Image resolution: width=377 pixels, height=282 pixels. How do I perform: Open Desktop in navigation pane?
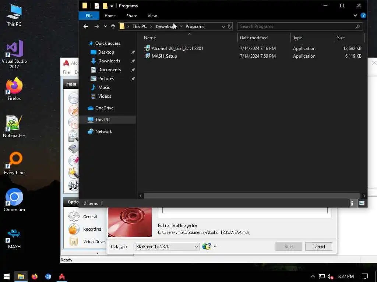pos(106,52)
